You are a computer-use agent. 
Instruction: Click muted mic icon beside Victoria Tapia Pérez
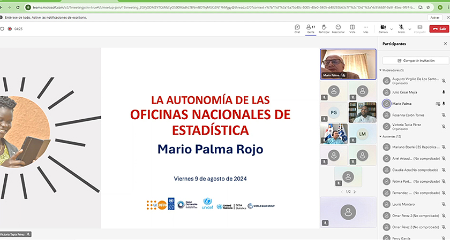[444, 126]
